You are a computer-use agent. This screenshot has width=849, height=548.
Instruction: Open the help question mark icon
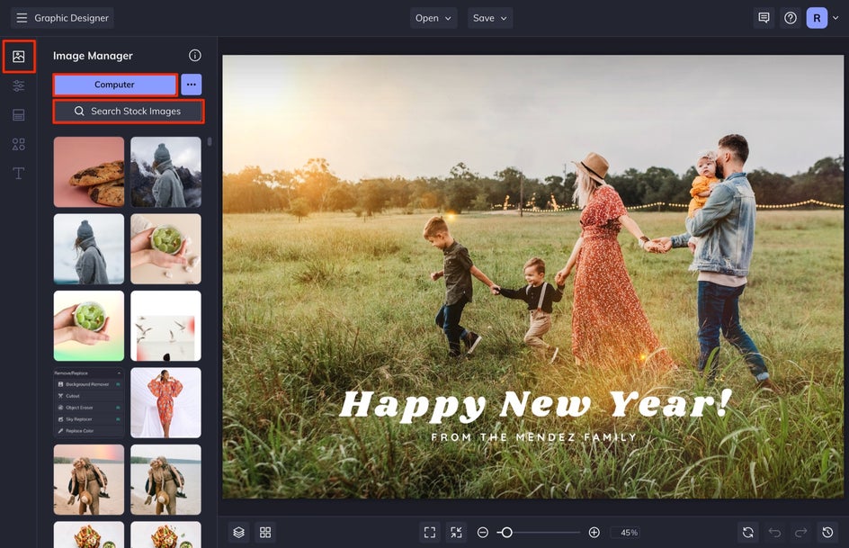(791, 18)
